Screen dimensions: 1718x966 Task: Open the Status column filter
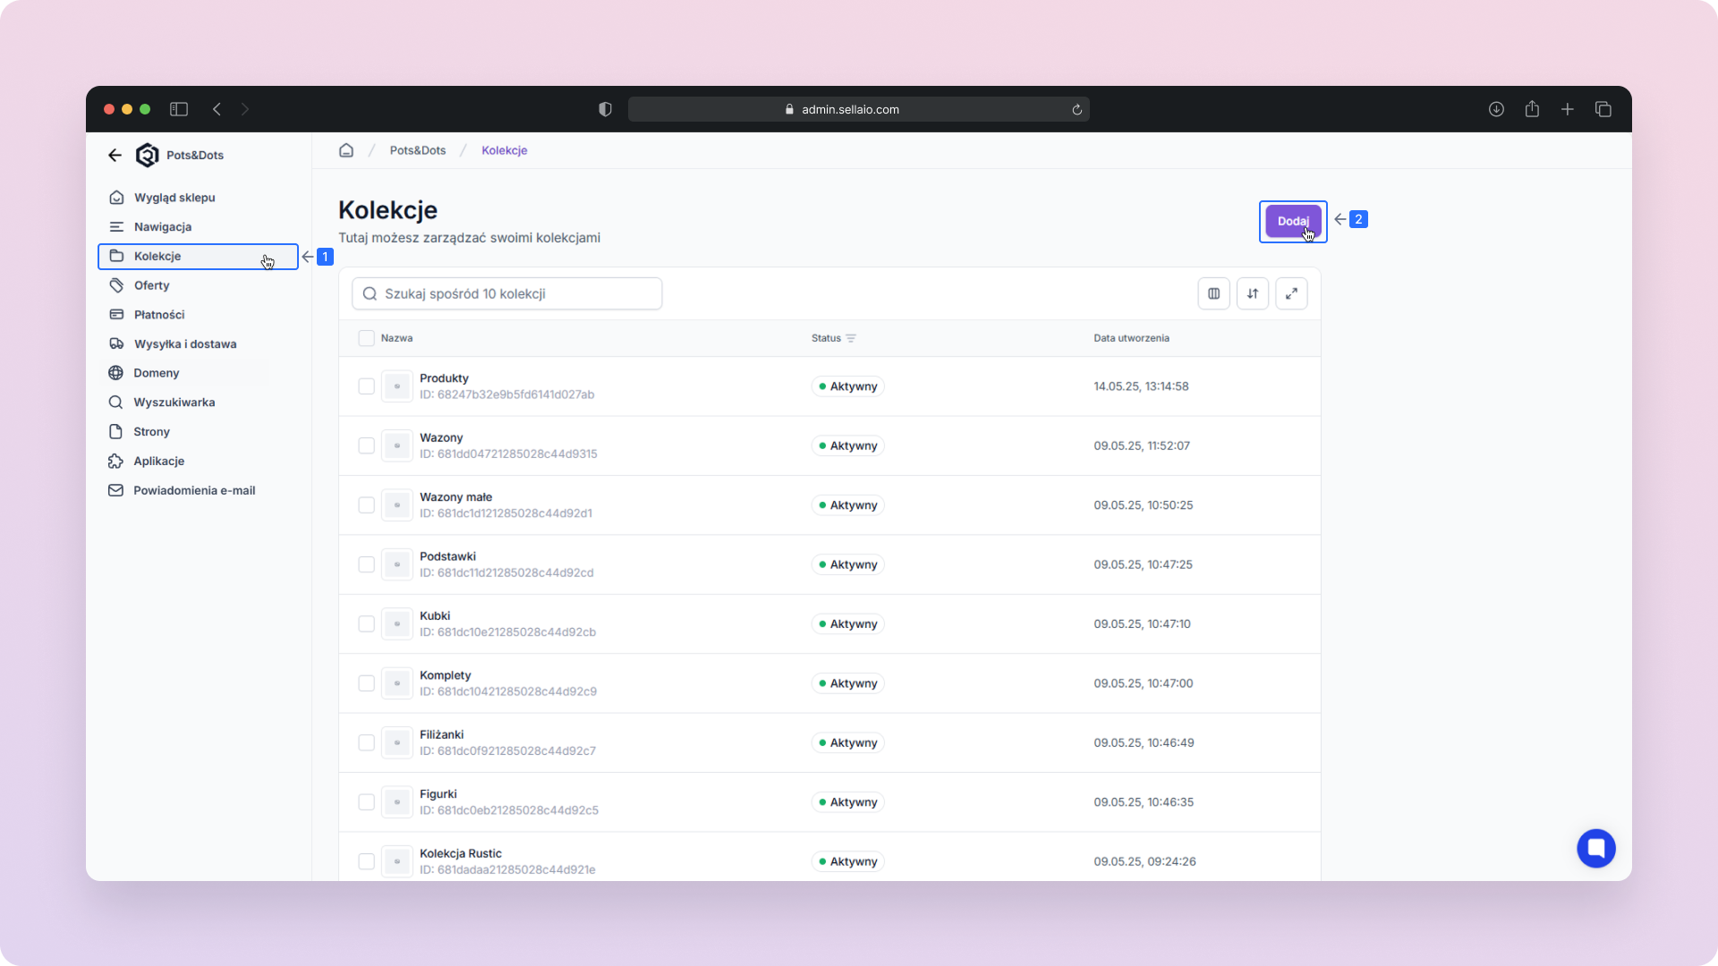[851, 338]
